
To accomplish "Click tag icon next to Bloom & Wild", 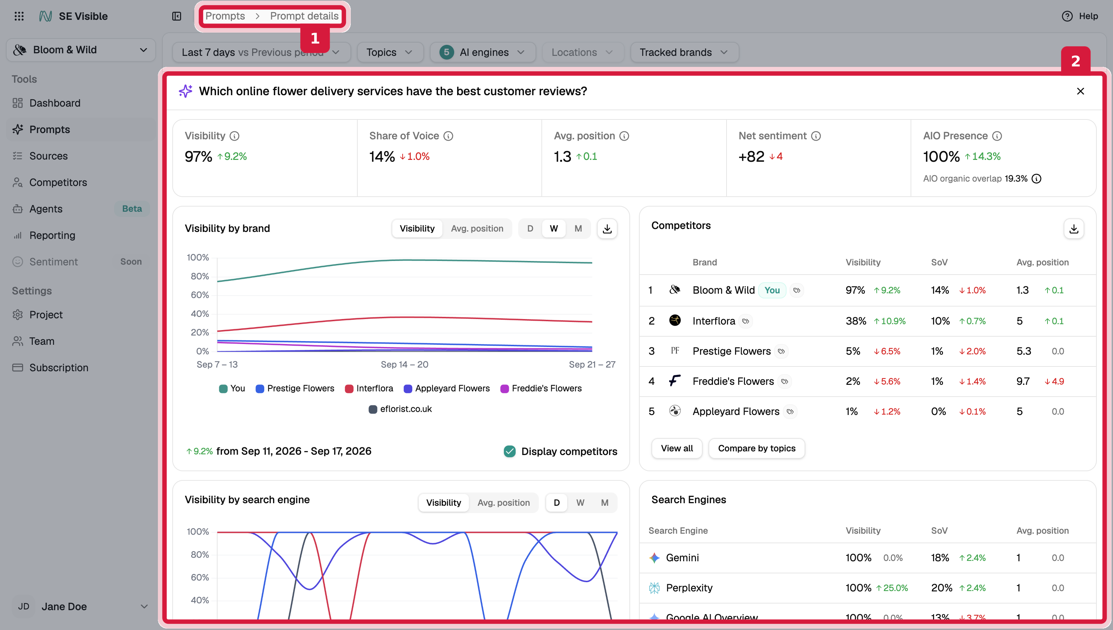I will coord(796,290).
